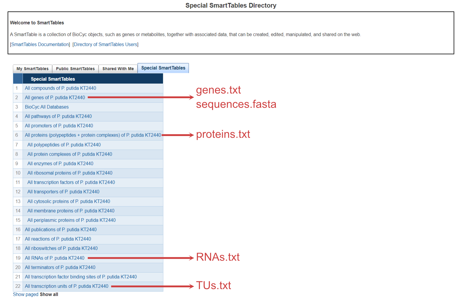Open All reactions of P. putida KT2440
This screenshot has width=456, height=301.
point(58,239)
